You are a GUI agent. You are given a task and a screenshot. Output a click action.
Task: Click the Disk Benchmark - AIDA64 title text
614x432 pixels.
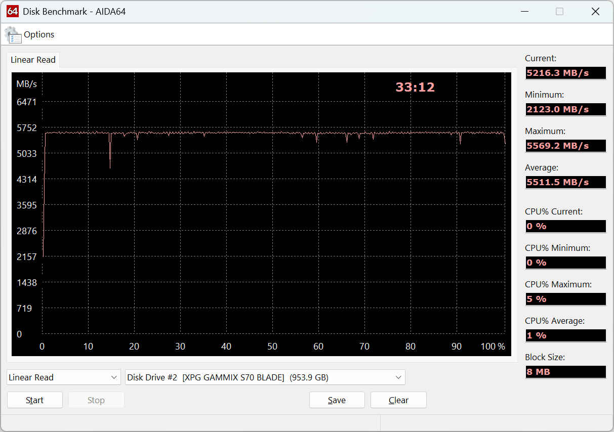coord(74,11)
